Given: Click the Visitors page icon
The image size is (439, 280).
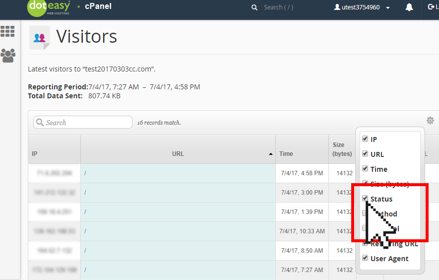Looking at the screenshot, I should tap(40, 38).
